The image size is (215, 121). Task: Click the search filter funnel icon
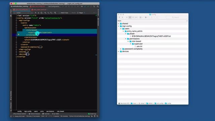(55, 13)
